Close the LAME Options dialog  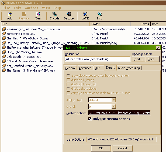point(158,48)
